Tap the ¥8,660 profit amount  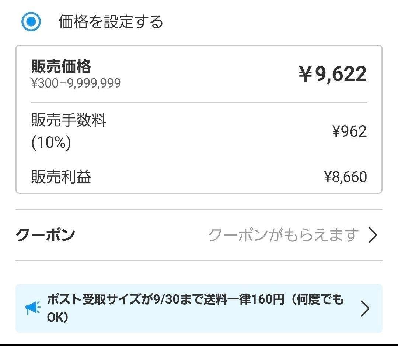(345, 177)
